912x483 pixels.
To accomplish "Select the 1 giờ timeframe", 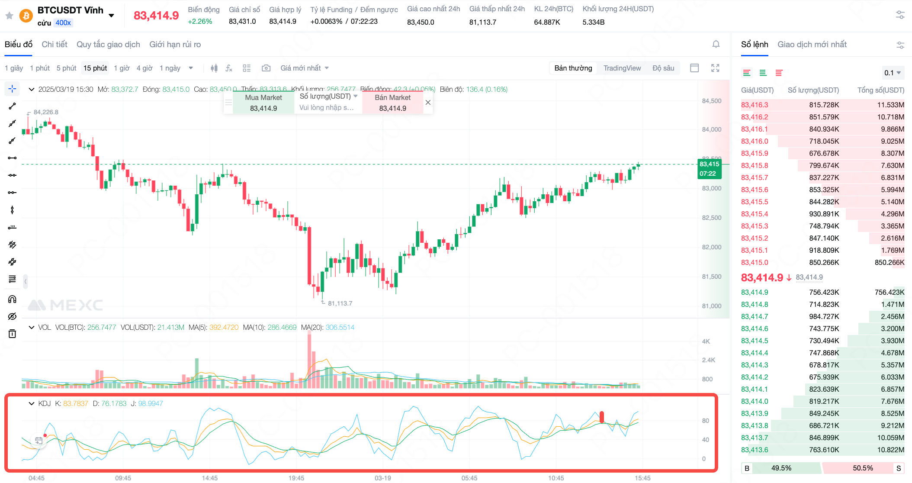I will tap(122, 68).
